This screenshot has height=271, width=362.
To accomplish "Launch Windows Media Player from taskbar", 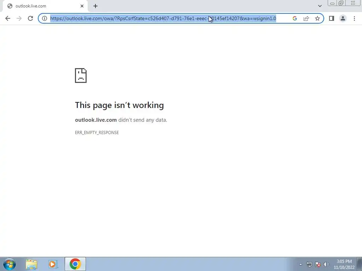I will tap(53, 264).
